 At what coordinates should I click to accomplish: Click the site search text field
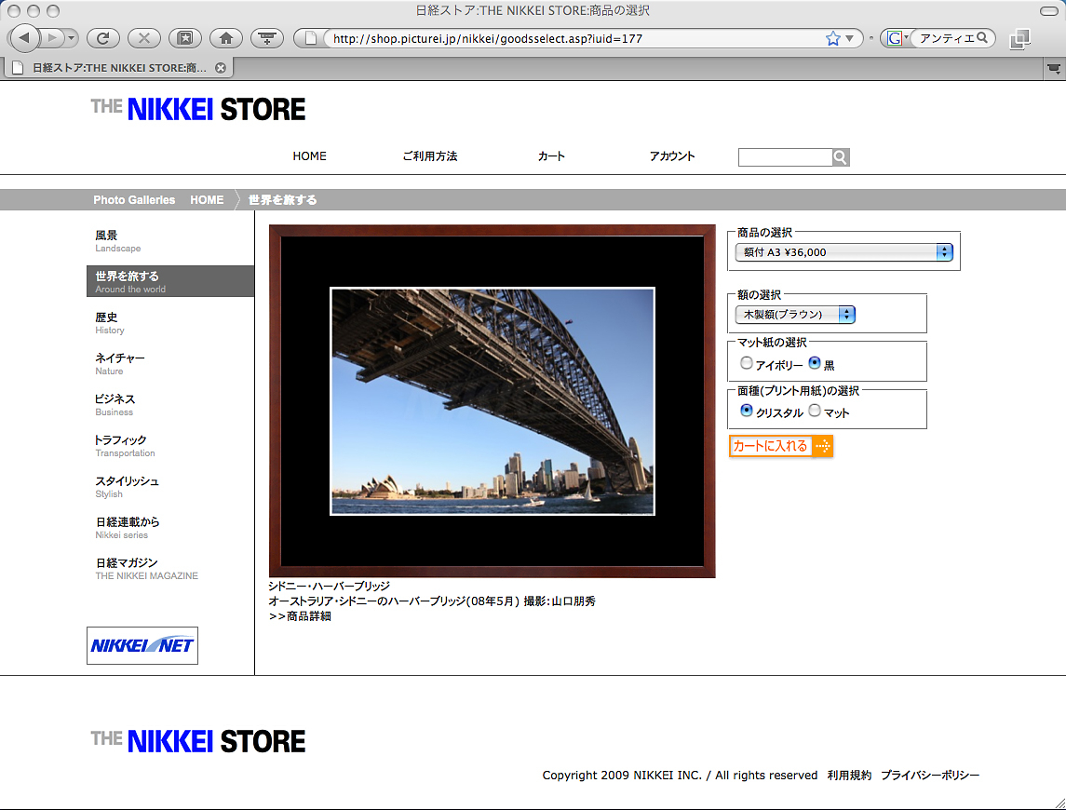(x=785, y=157)
